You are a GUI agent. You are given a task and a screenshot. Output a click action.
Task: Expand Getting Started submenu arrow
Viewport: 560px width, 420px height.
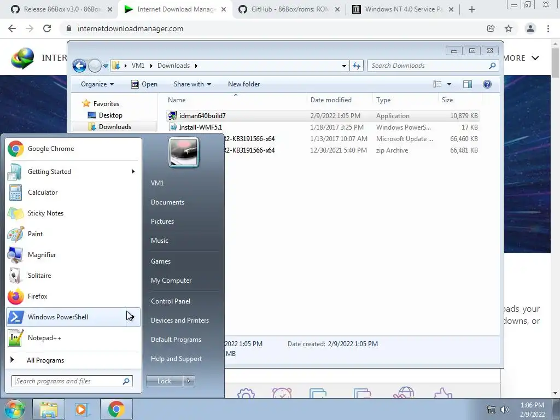(133, 172)
